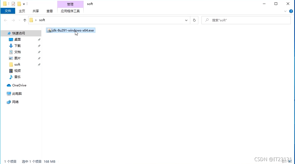Open 下载 folder in quick access
Image resolution: width=295 pixels, height=164 pixels.
(18, 46)
